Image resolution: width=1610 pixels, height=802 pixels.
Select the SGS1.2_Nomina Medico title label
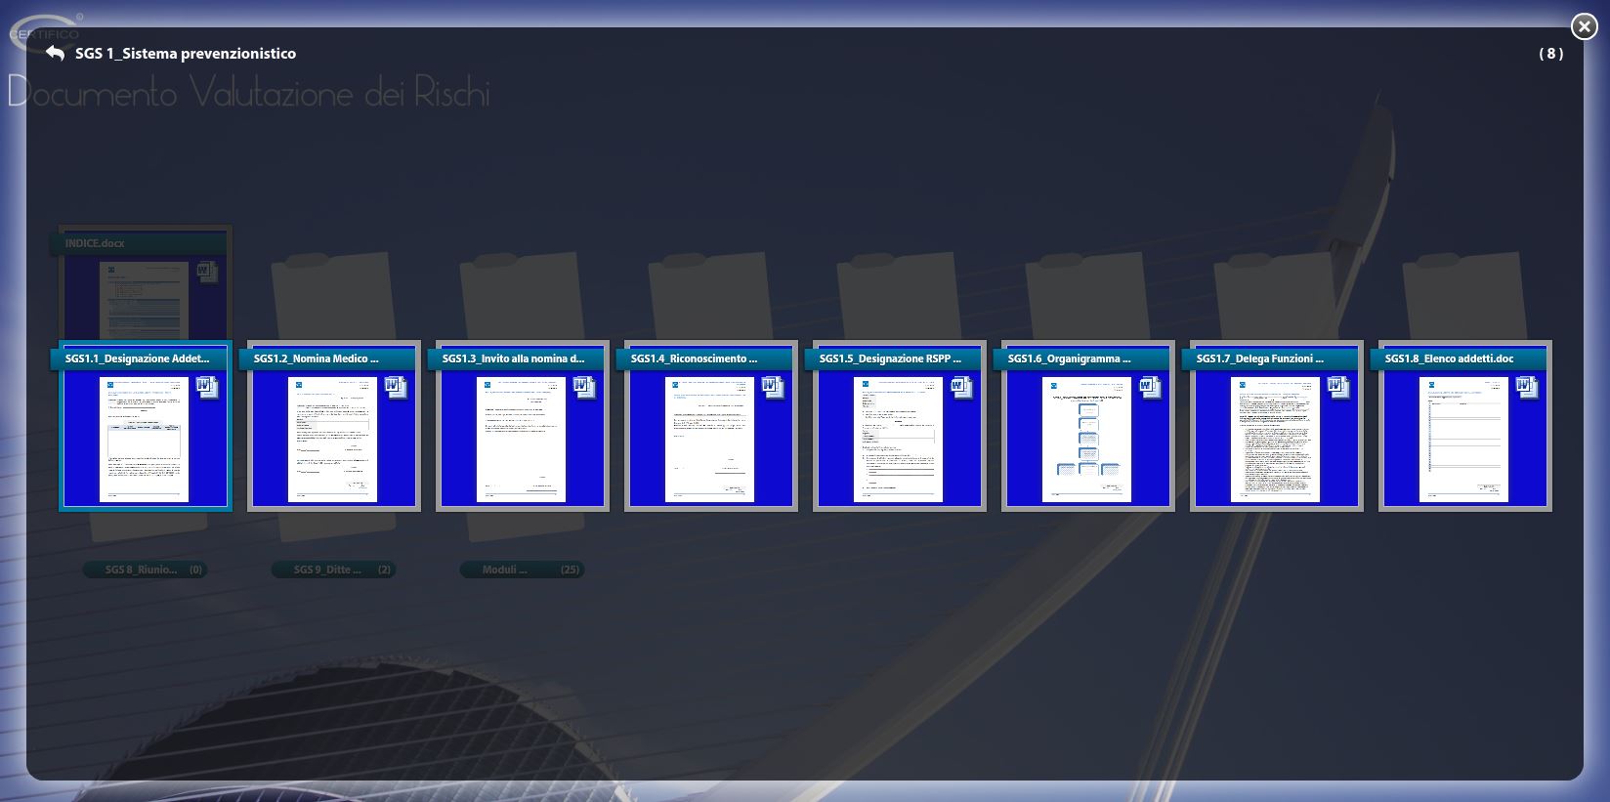[317, 359]
